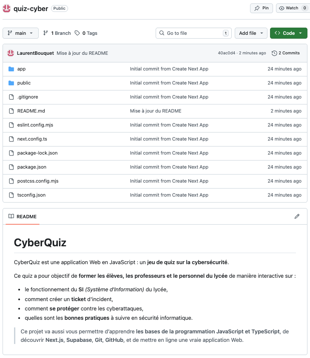Viewport: 310px width, 358px height.
Task: Watch the repository
Action: tap(290, 8)
